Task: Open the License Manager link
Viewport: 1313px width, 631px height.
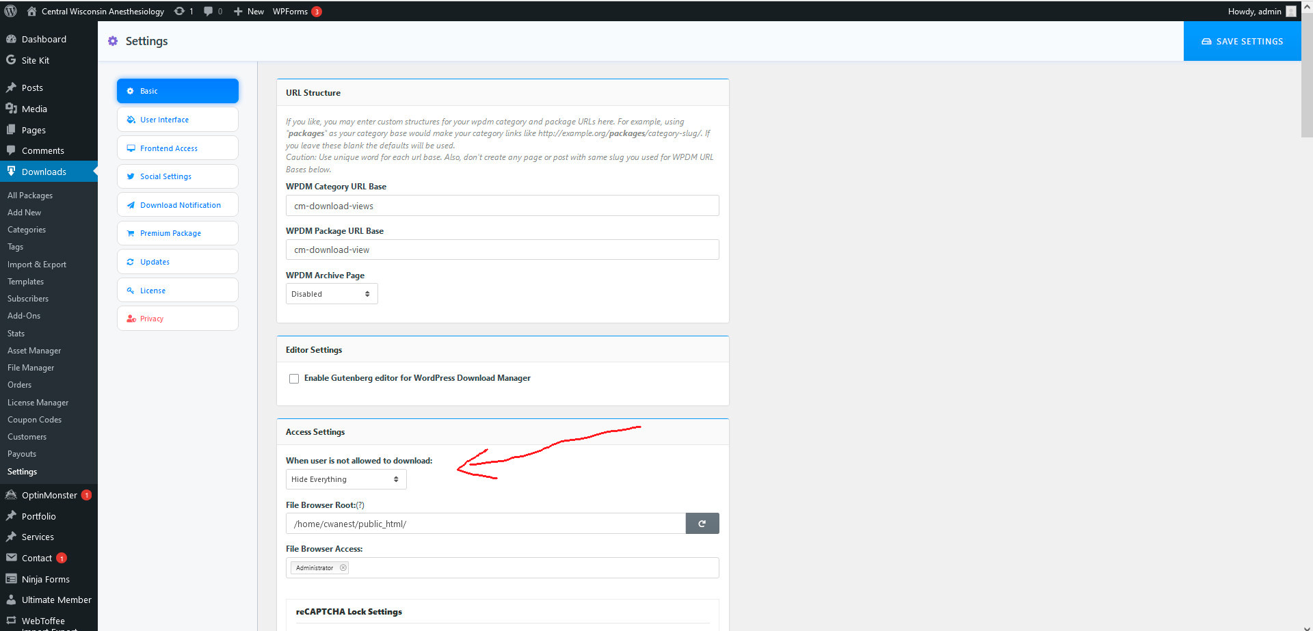Action: [38, 403]
